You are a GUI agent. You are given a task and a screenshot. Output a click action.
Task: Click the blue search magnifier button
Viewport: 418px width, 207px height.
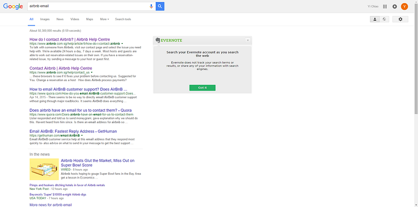coord(160,6)
